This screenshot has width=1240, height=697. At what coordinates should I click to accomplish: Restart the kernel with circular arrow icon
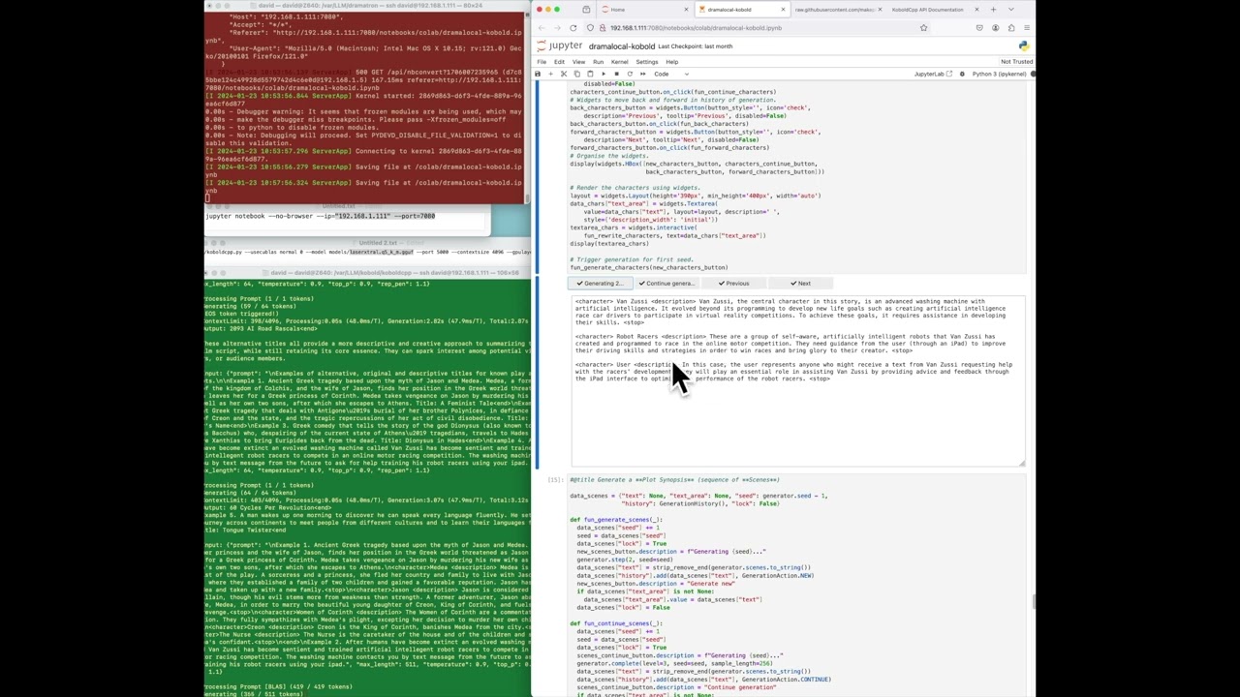point(630,74)
